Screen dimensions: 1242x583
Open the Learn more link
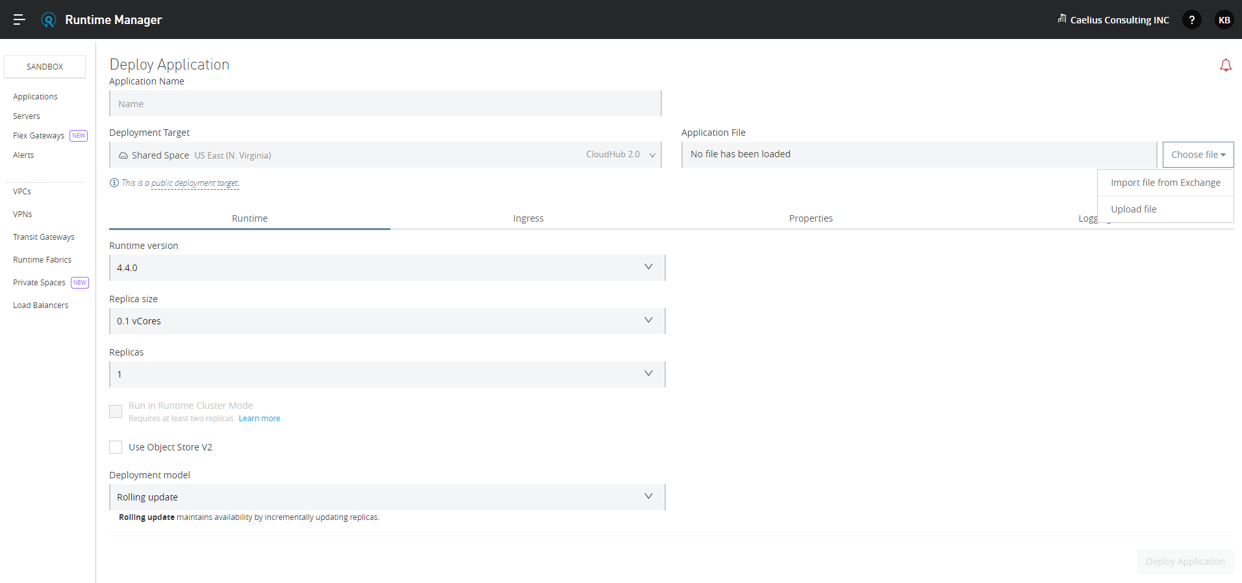point(259,419)
